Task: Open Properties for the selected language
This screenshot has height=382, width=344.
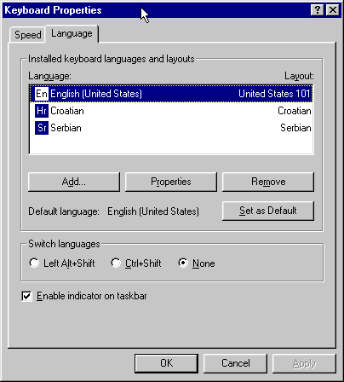Action: pyautogui.click(x=171, y=182)
